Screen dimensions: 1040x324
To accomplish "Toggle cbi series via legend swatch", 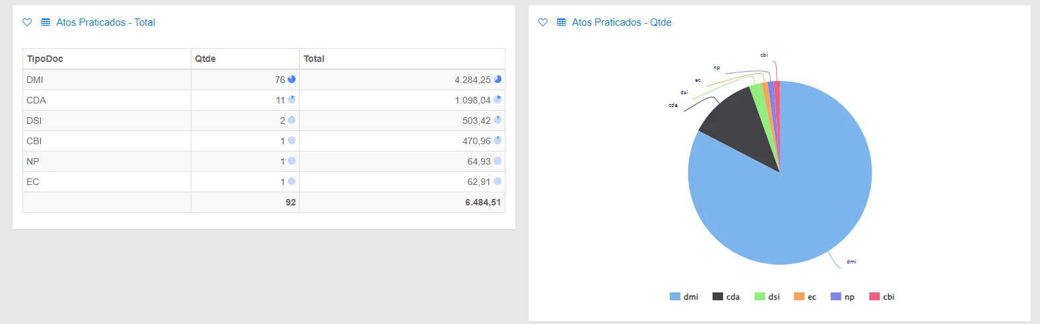I will (x=874, y=296).
